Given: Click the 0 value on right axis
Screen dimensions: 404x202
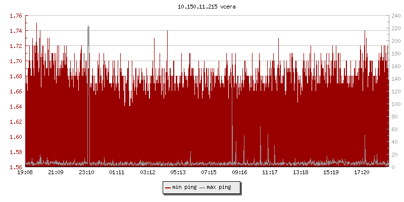Looking at the screenshot, I should (391, 167).
